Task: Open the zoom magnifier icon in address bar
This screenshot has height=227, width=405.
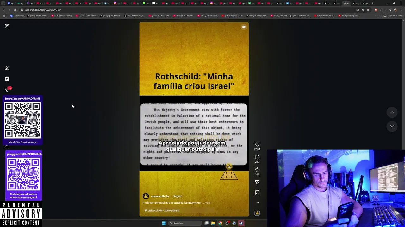Action: (363, 10)
